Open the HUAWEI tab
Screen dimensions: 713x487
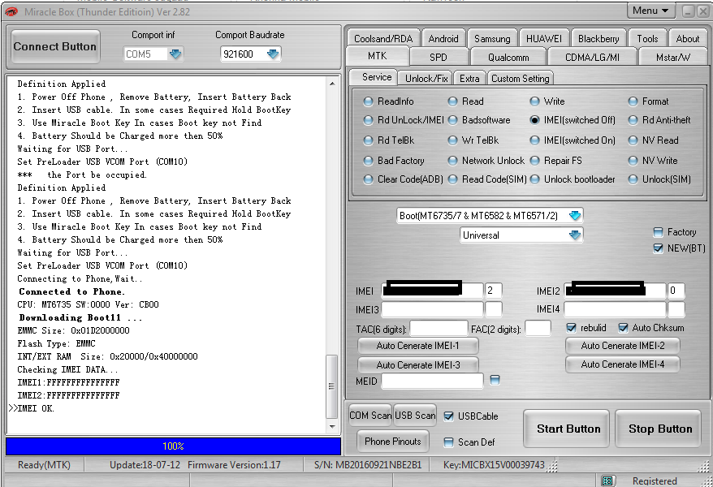(x=544, y=39)
